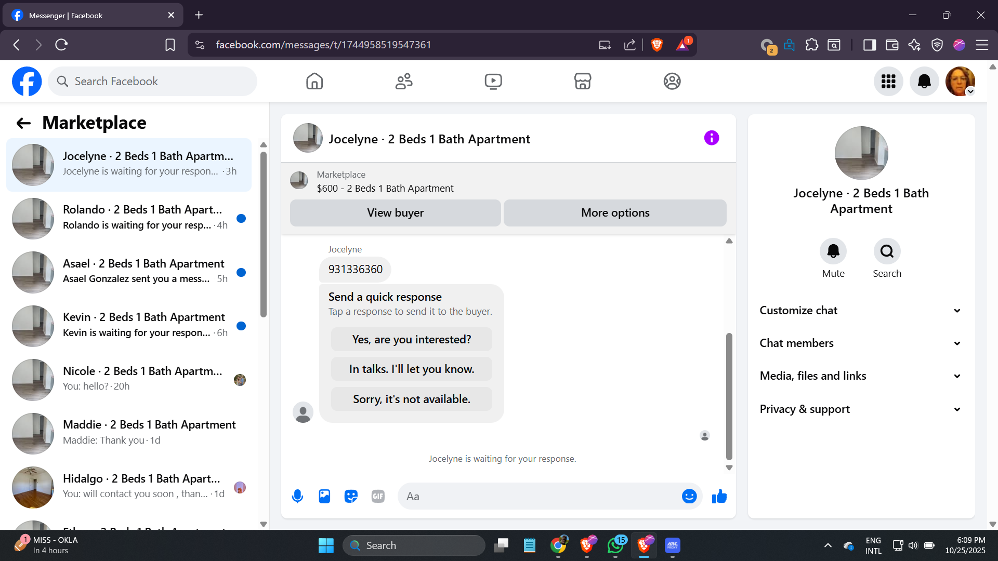998x561 pixels.
Task: Open the emoji picker in message box
Action: click(689, 497)
